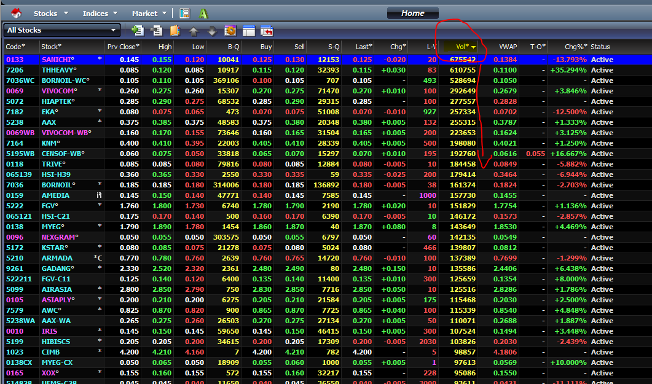Image resolution: width=652 pixels, height=384 pixels.
Task: Select the TRIVE stock name
Action: (x=53, y=164)
